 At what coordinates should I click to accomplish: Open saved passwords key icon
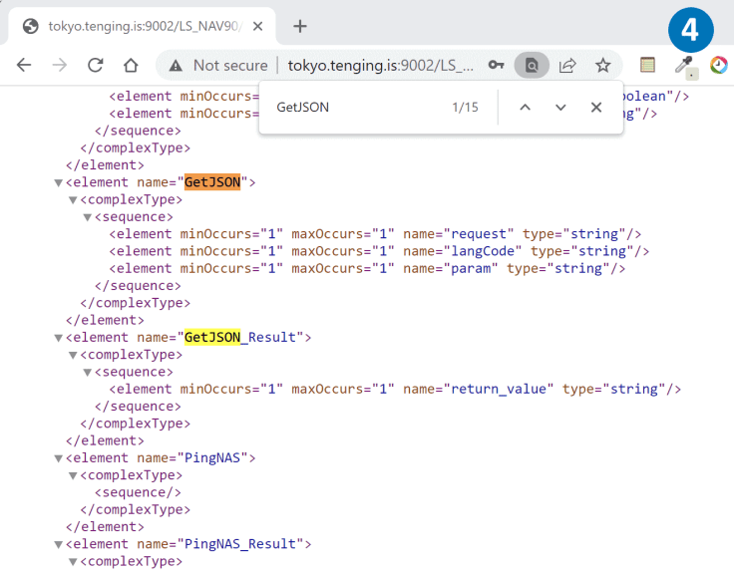point(496,65)
